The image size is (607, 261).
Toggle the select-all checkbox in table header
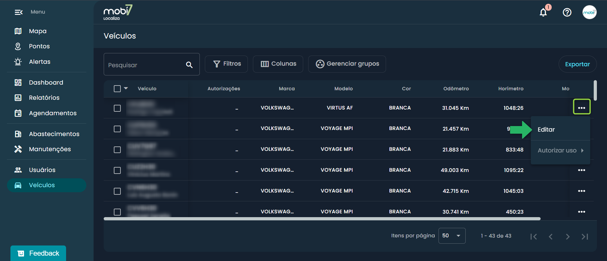coord(117,89)
